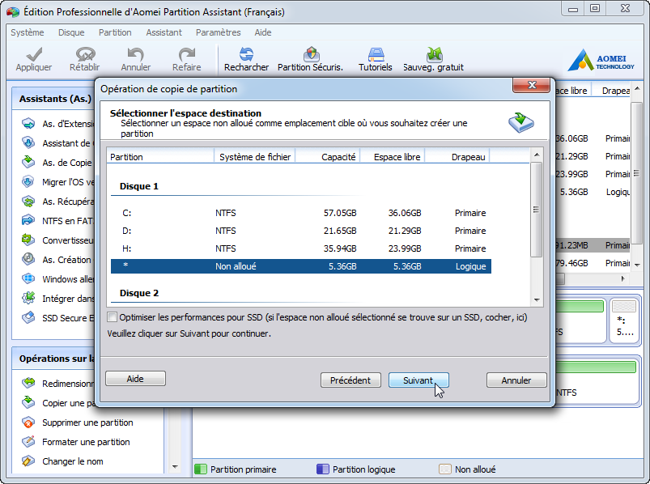The height and width of the screenshot is (484, 650).
Task: Open the Paramètres menu
Action: click(x=218, y=32)
